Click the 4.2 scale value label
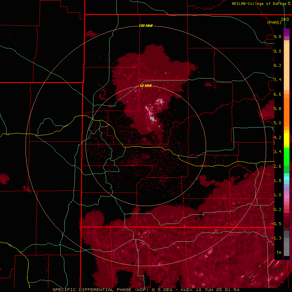 pos(277,138)
